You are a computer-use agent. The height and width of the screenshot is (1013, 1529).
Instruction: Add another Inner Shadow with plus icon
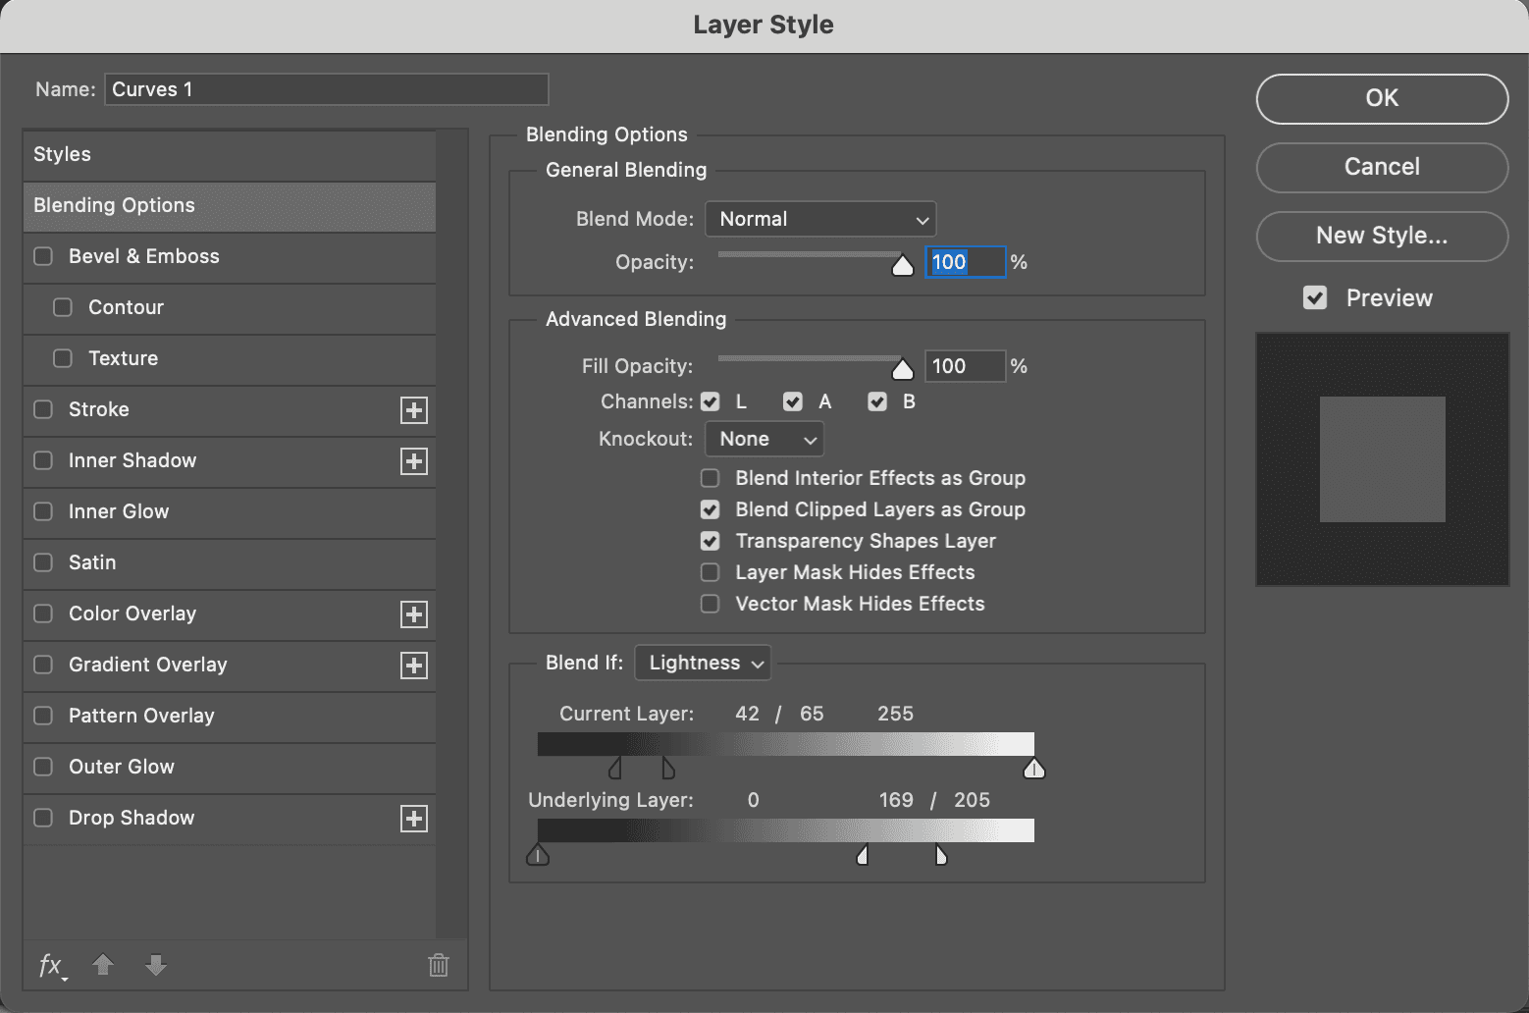(414, 461)
